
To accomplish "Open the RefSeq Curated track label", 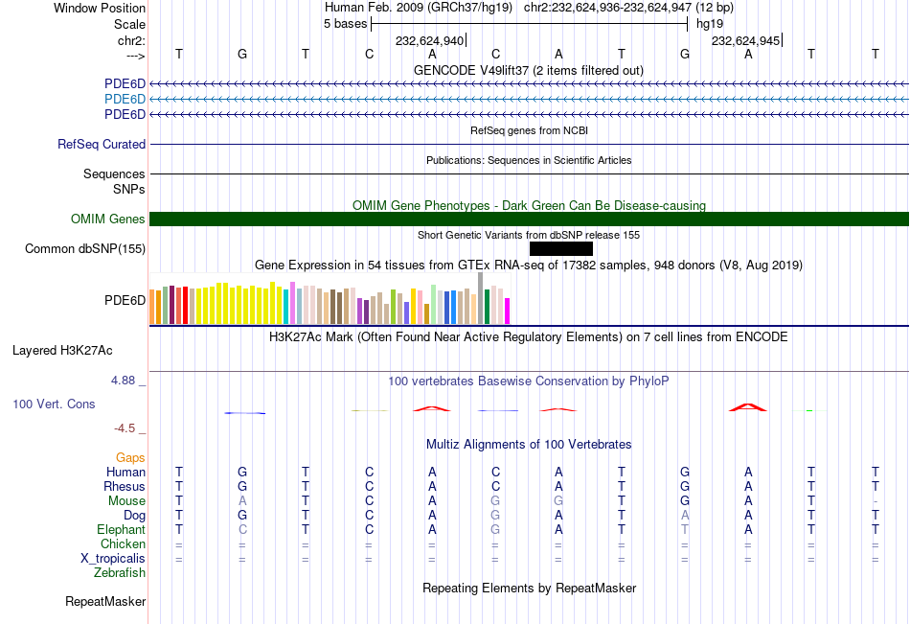I will pyautogui.click(x=102, y=144).
